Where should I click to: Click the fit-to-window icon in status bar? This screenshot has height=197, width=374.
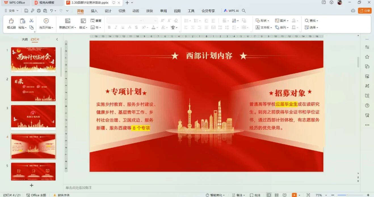[x=308, y=195]
